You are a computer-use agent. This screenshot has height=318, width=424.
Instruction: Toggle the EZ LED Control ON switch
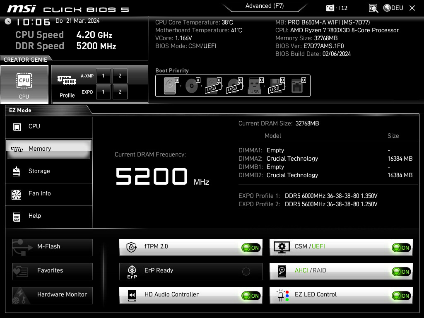pos(401,296)
